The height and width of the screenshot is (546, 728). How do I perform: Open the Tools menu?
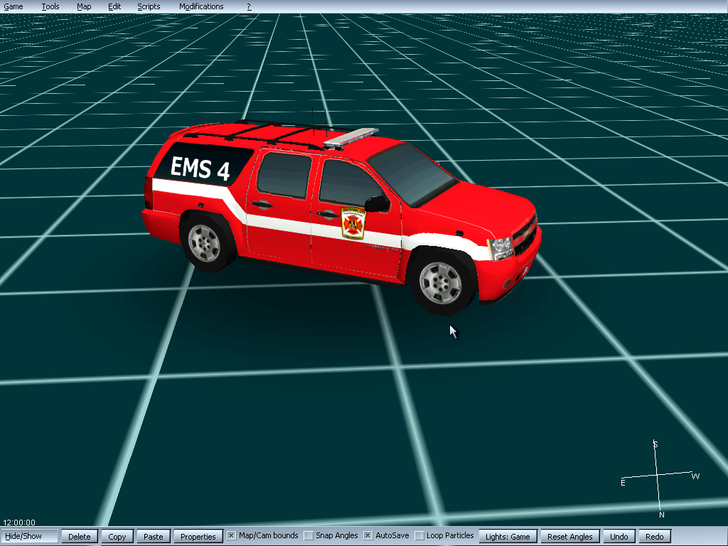coord(50,6)
